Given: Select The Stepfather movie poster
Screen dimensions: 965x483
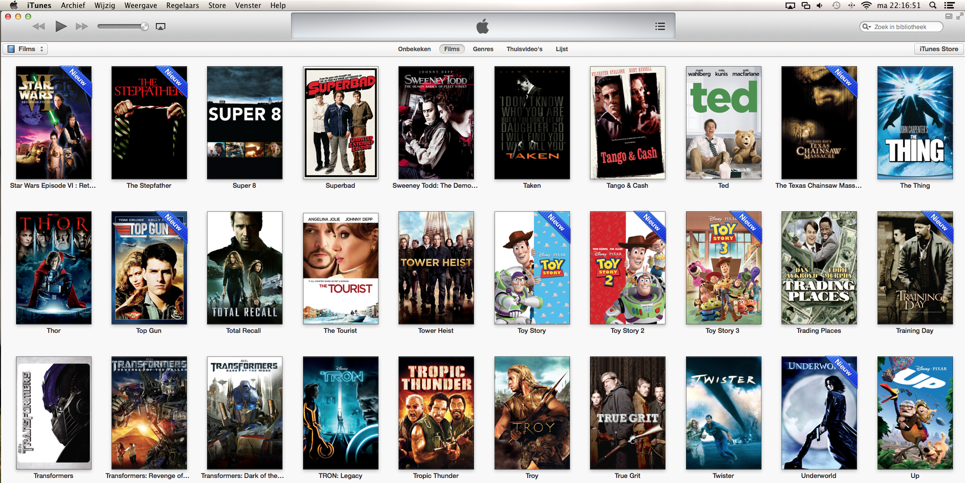Looking at the screenshot, I should pyautogui.click(x=149, y=123).
